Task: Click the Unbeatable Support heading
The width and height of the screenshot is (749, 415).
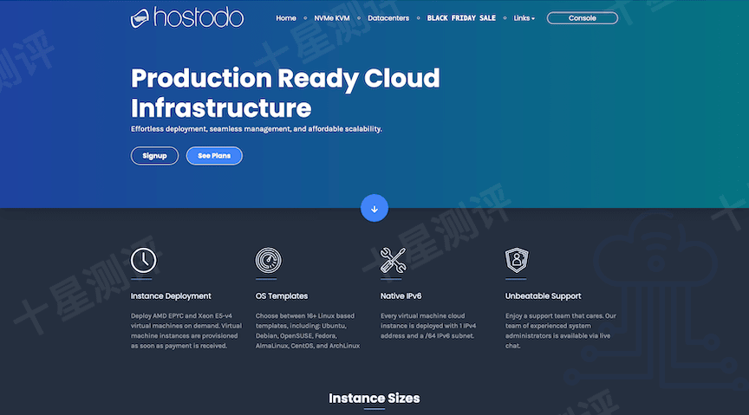Action: 543,296
